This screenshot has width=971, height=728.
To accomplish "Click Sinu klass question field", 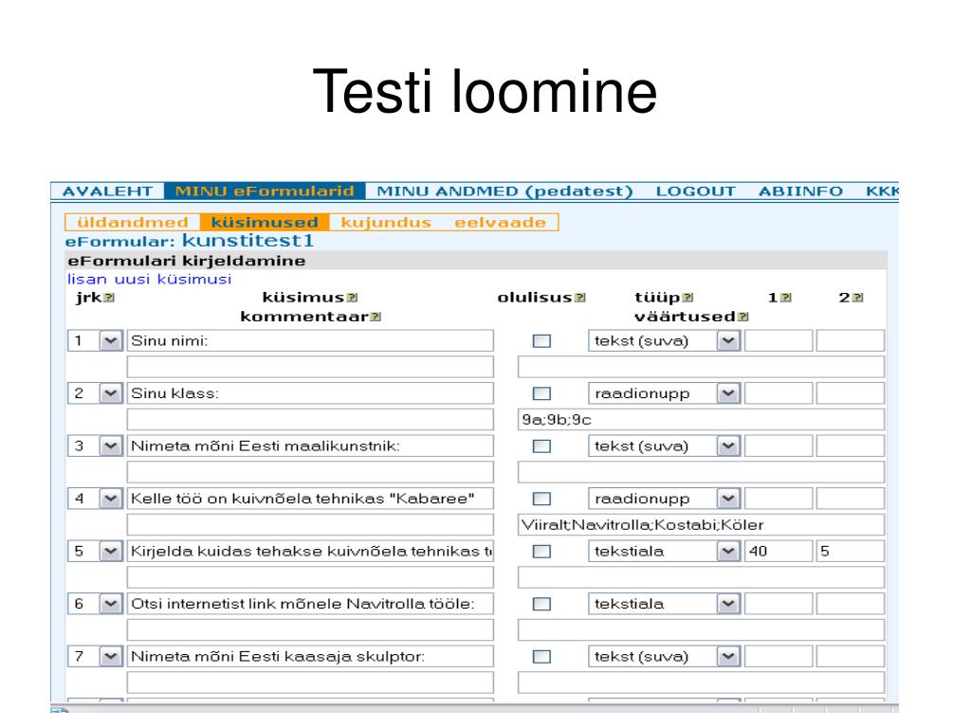I will click(310, 393).
